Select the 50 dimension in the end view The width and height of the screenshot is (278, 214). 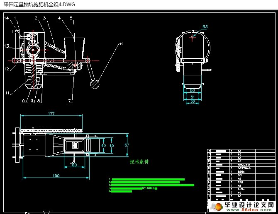pos(193,91)
